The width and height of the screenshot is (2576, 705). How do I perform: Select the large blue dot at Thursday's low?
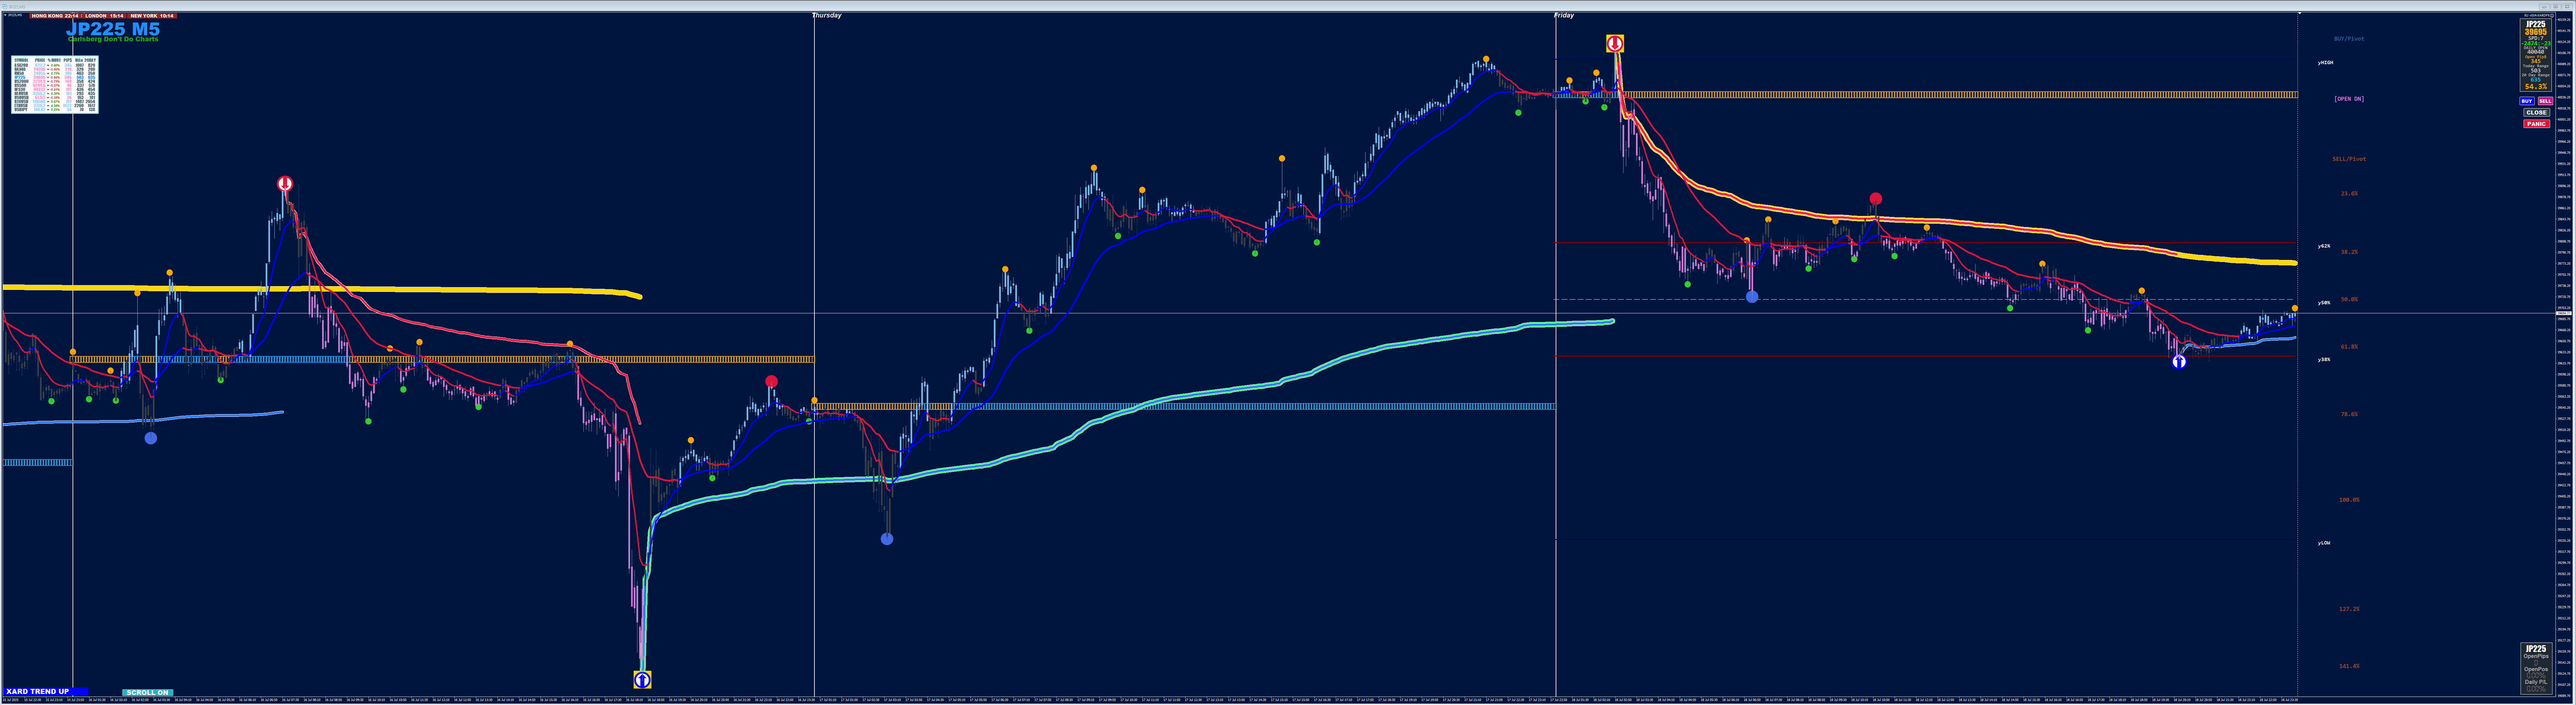[887, 539]
